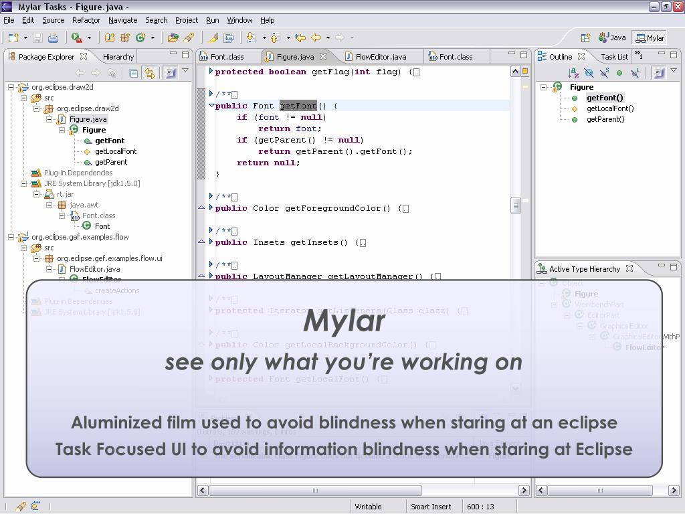Open the Navigate menu

pyautogui.click(x=123, y=20)
